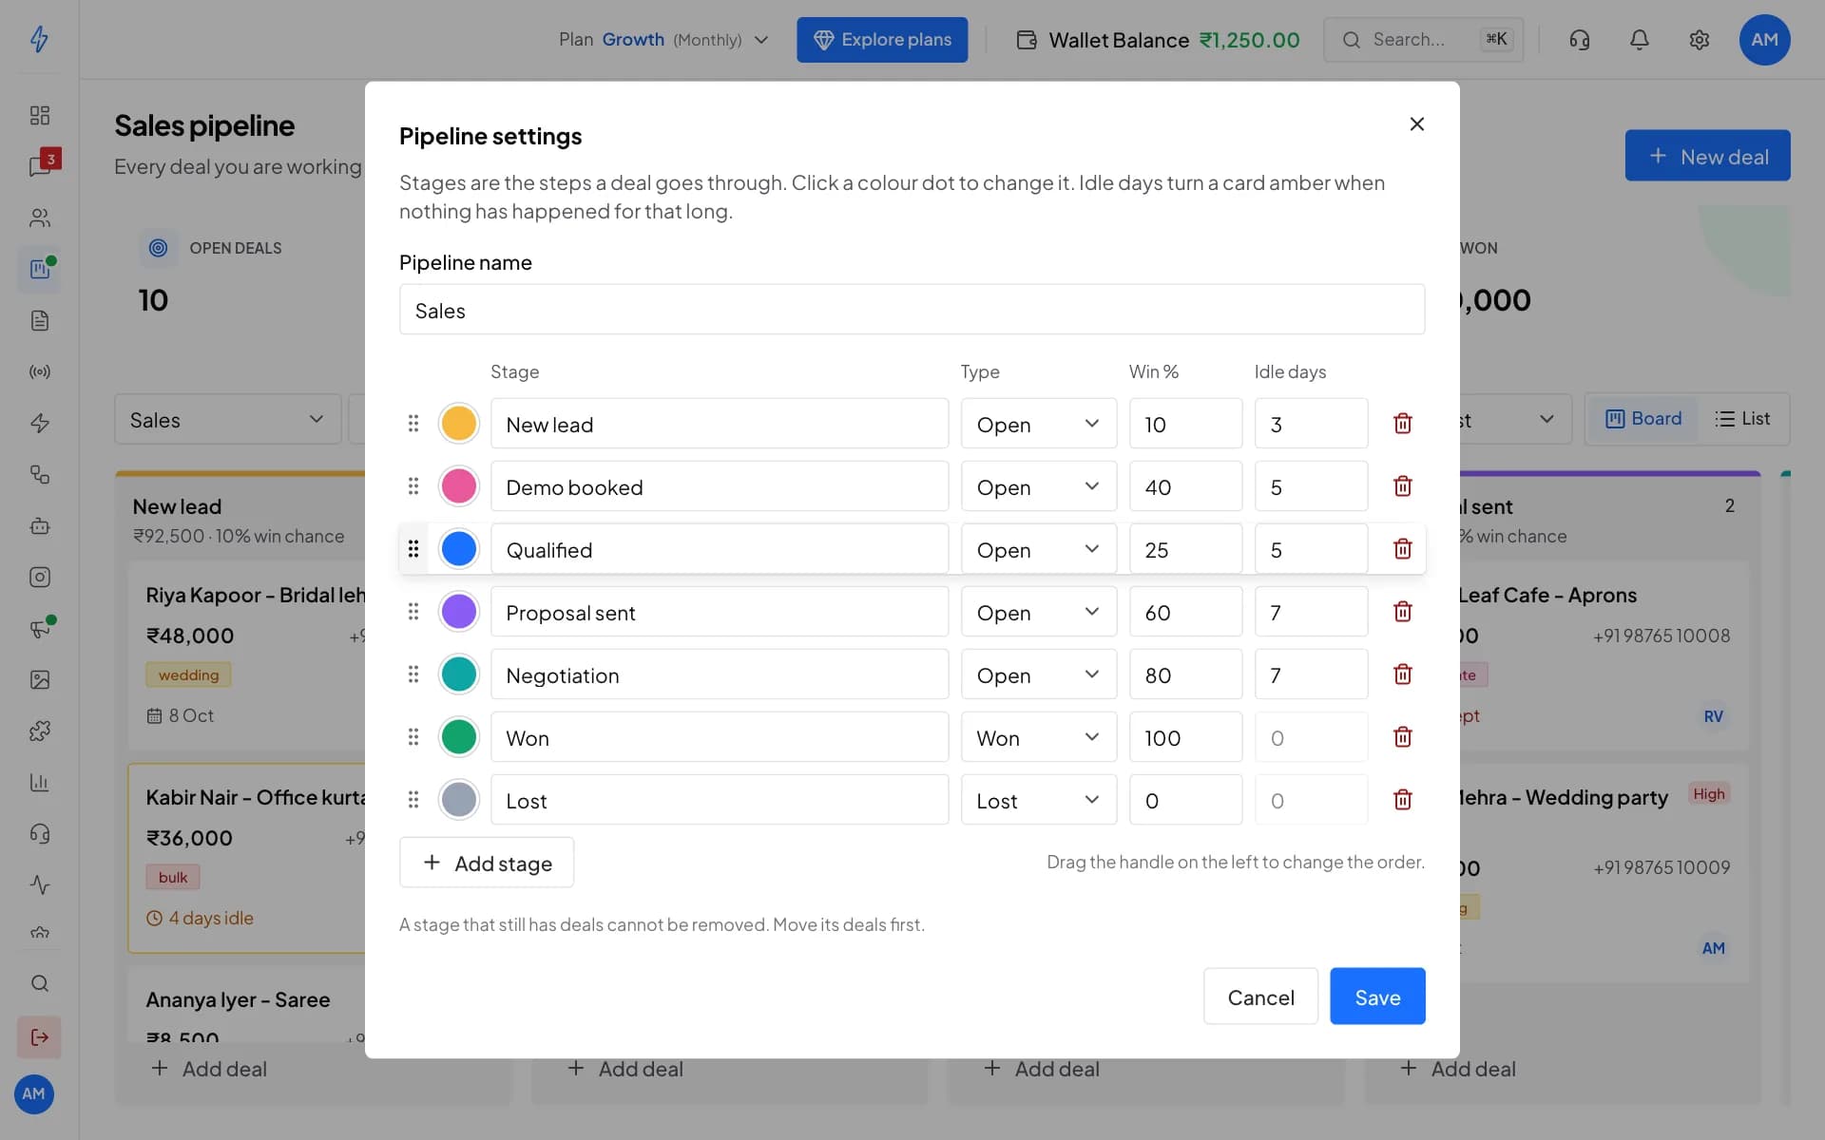This screenshot has width=1825, height=1140.
Task: Grab the drag handle for Qualified
Action: pos(413,549)
